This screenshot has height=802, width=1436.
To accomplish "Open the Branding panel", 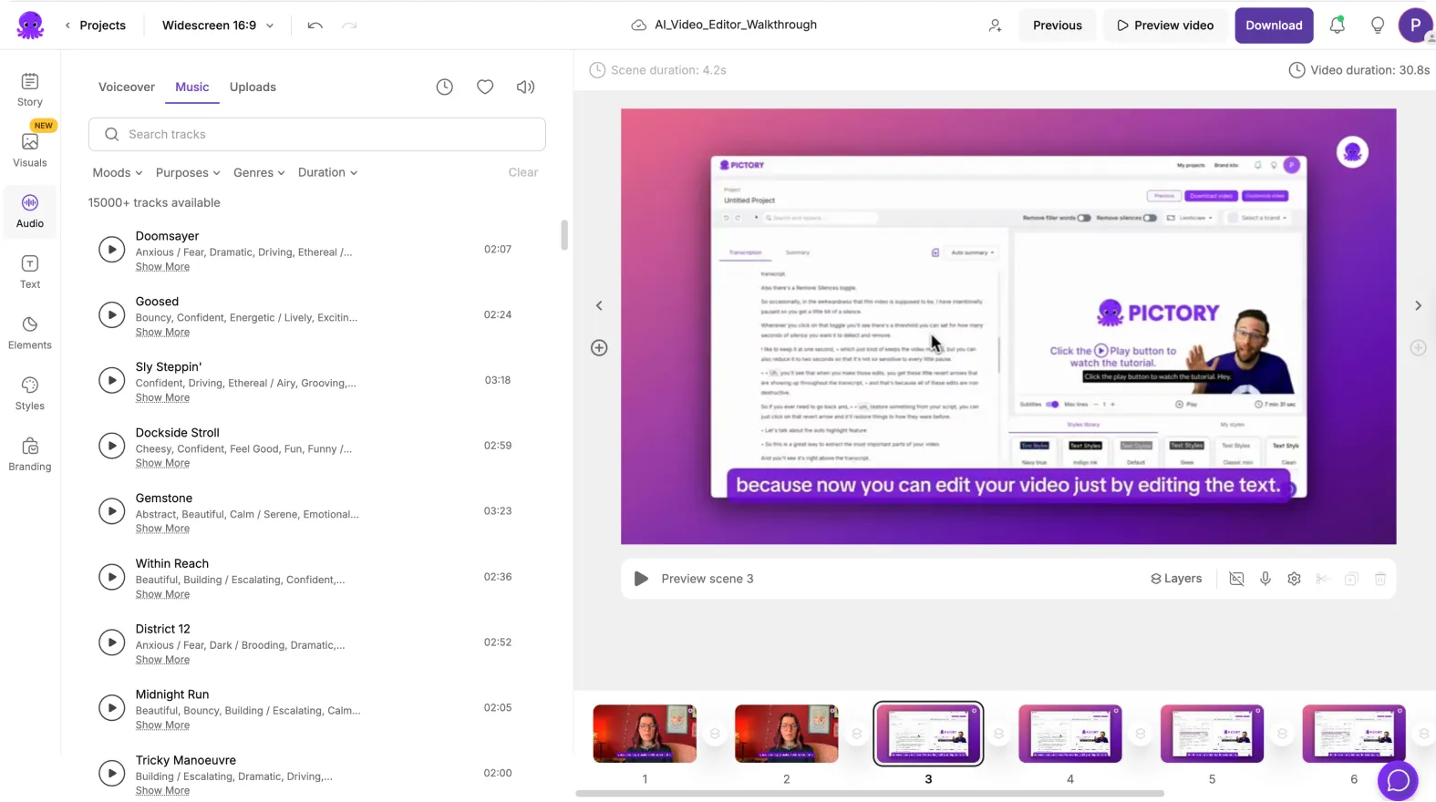I will (x=30, y=454).
